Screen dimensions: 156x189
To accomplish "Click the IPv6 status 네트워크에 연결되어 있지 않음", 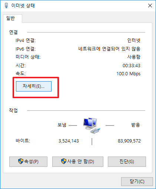I will 109,49.
